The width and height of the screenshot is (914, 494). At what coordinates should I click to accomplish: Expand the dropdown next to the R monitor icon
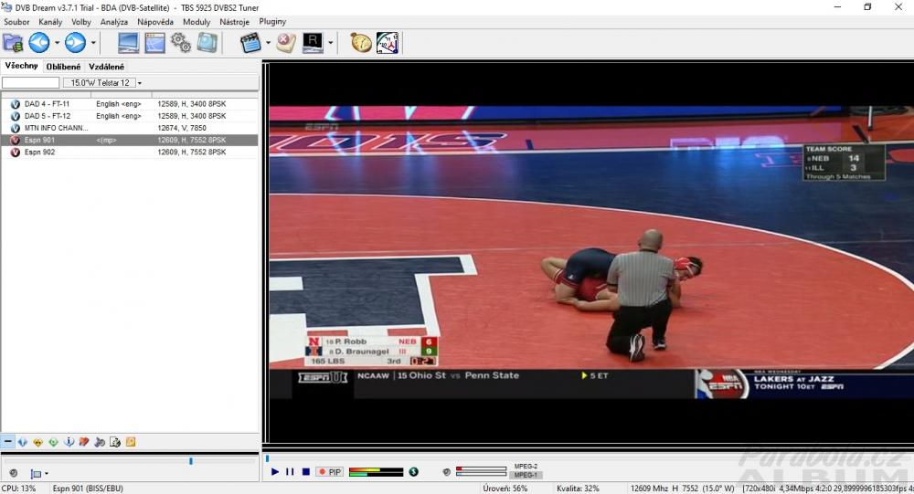tap(331, 43)
